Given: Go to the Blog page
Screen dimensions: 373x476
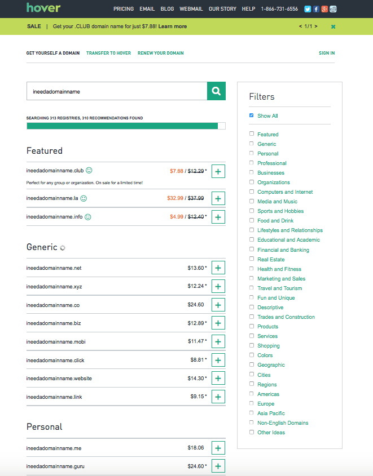Looking at the screenshot, I should [x=167, y=9].
